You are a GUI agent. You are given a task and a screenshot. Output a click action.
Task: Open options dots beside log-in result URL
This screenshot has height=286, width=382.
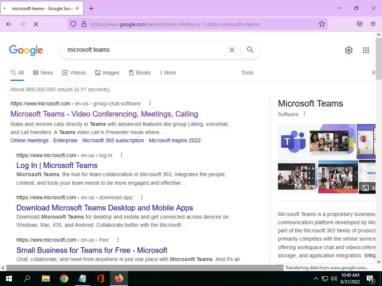click(122, 155)
